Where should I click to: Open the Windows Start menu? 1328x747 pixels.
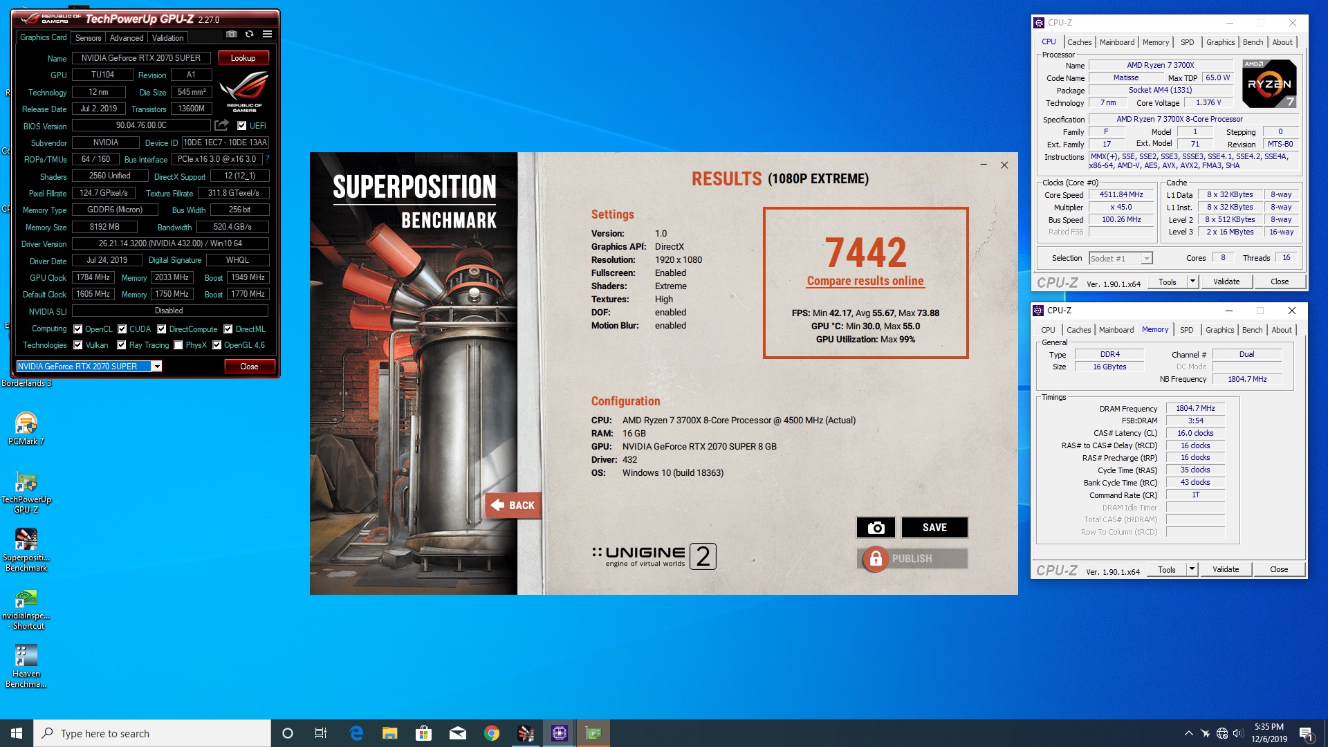(17, 733)
